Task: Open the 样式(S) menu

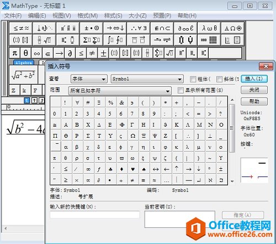Action: pos(113,15)
